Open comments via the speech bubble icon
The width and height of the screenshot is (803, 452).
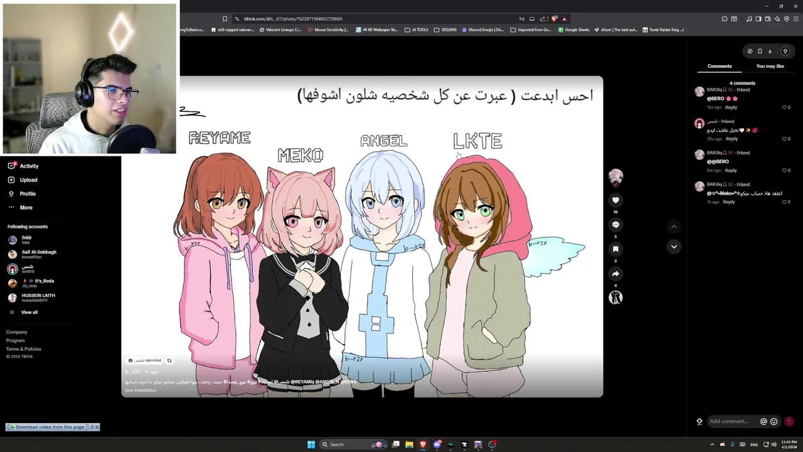pyautogui.click(x=615, y=225)
